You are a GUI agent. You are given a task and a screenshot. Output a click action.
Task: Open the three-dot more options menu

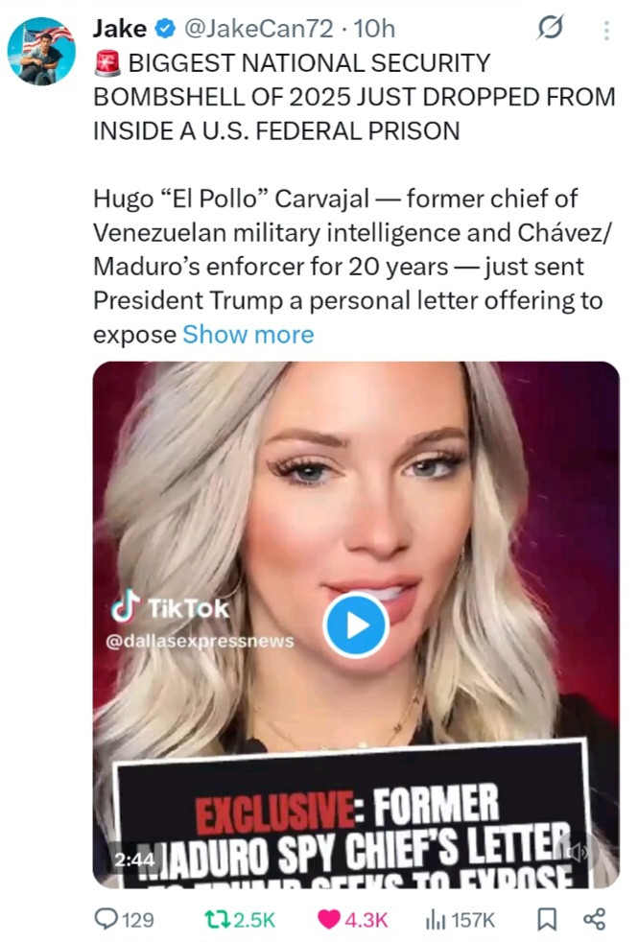(x=605, y=31)
